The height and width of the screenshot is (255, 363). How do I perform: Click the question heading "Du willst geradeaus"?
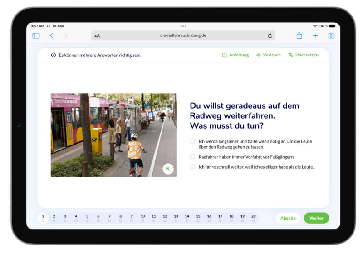pos(245,115)
